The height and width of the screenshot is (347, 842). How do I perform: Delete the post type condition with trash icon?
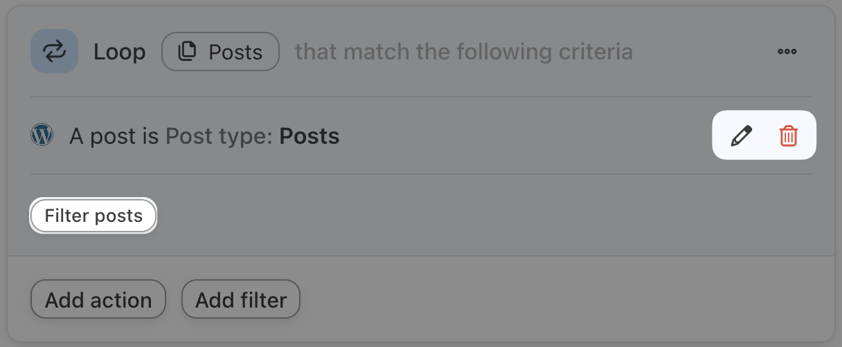tap(788, 136)
